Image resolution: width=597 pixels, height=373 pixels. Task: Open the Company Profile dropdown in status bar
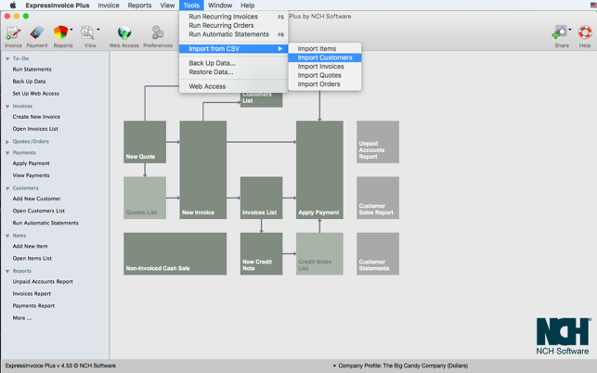coord(399,366)
